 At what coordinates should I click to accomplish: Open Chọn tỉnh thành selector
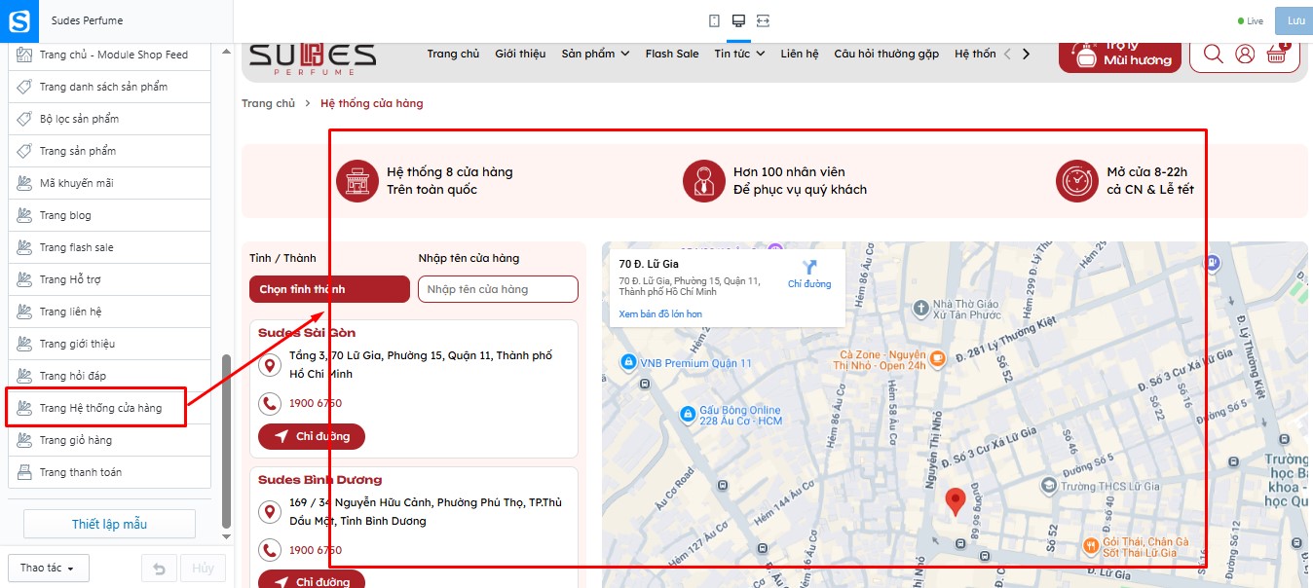[x=329, y=289]
